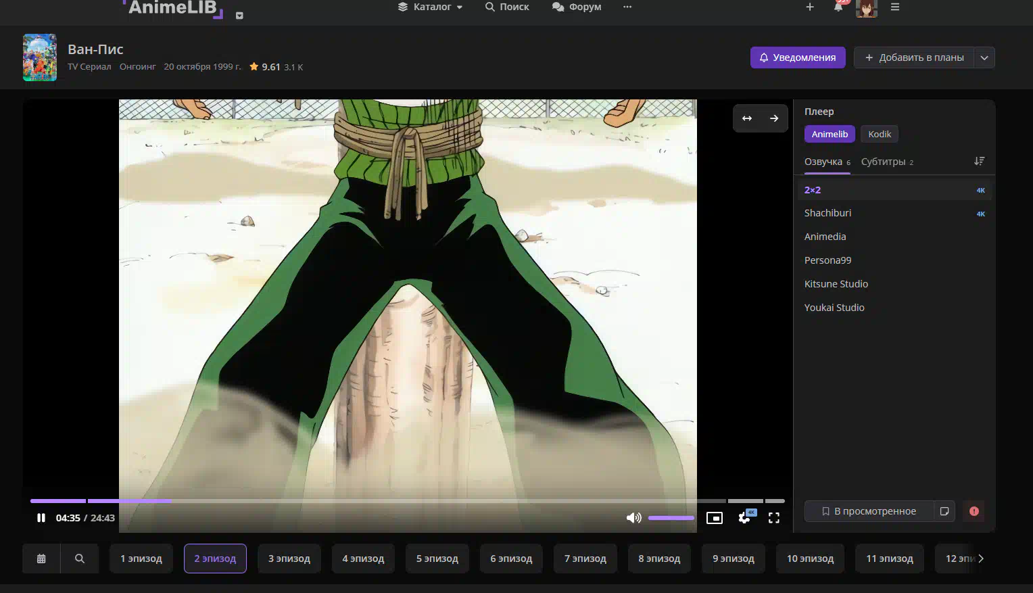Open the Каталог dropdown menu
This screenshot has width=1033, height=593.
tap(430, 7)
